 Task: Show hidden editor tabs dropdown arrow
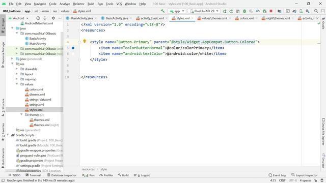coord(317,18)
